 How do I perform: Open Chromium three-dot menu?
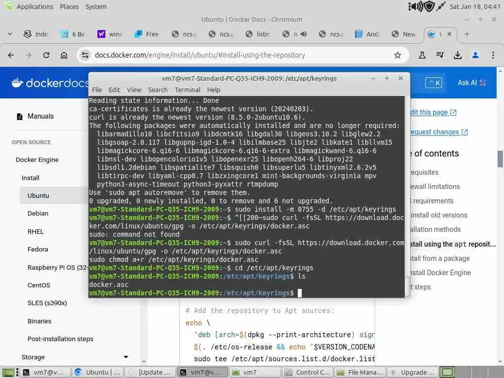pyautogui.click(x=493, y=55)
